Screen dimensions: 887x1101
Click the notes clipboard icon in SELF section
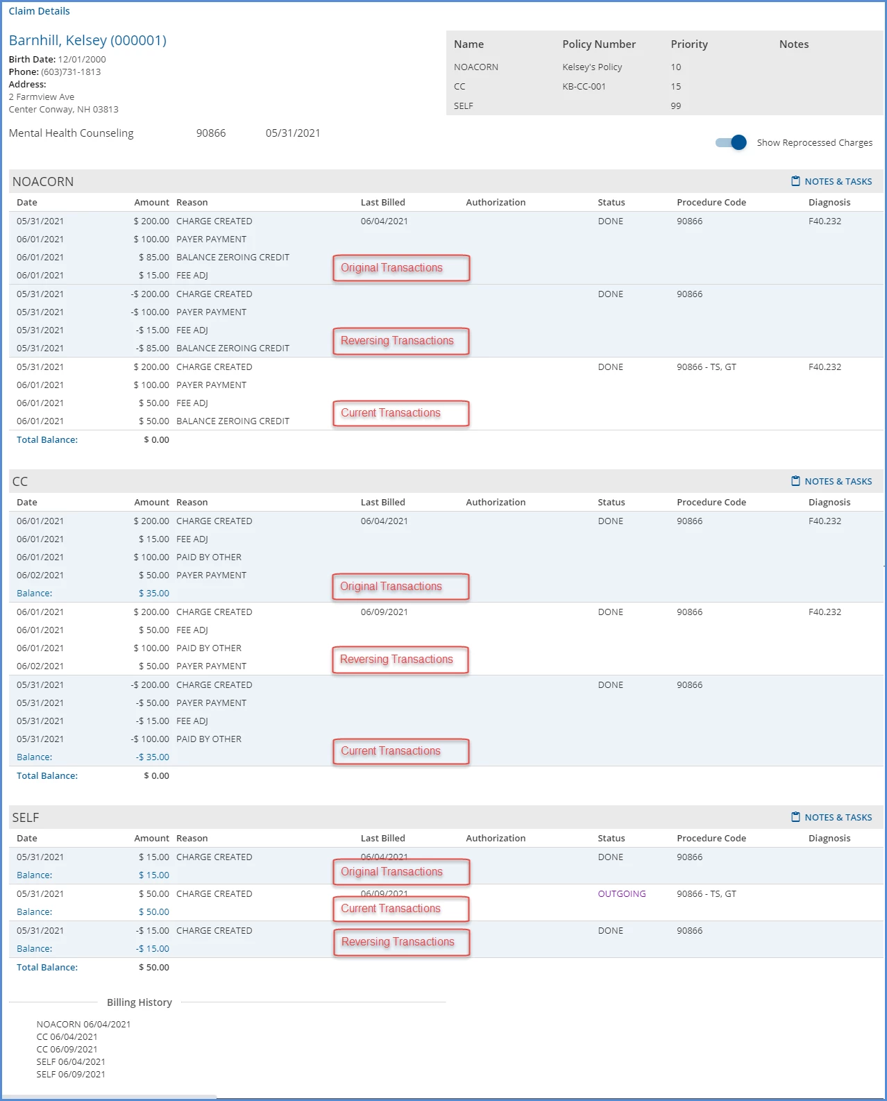click(795, 817)
